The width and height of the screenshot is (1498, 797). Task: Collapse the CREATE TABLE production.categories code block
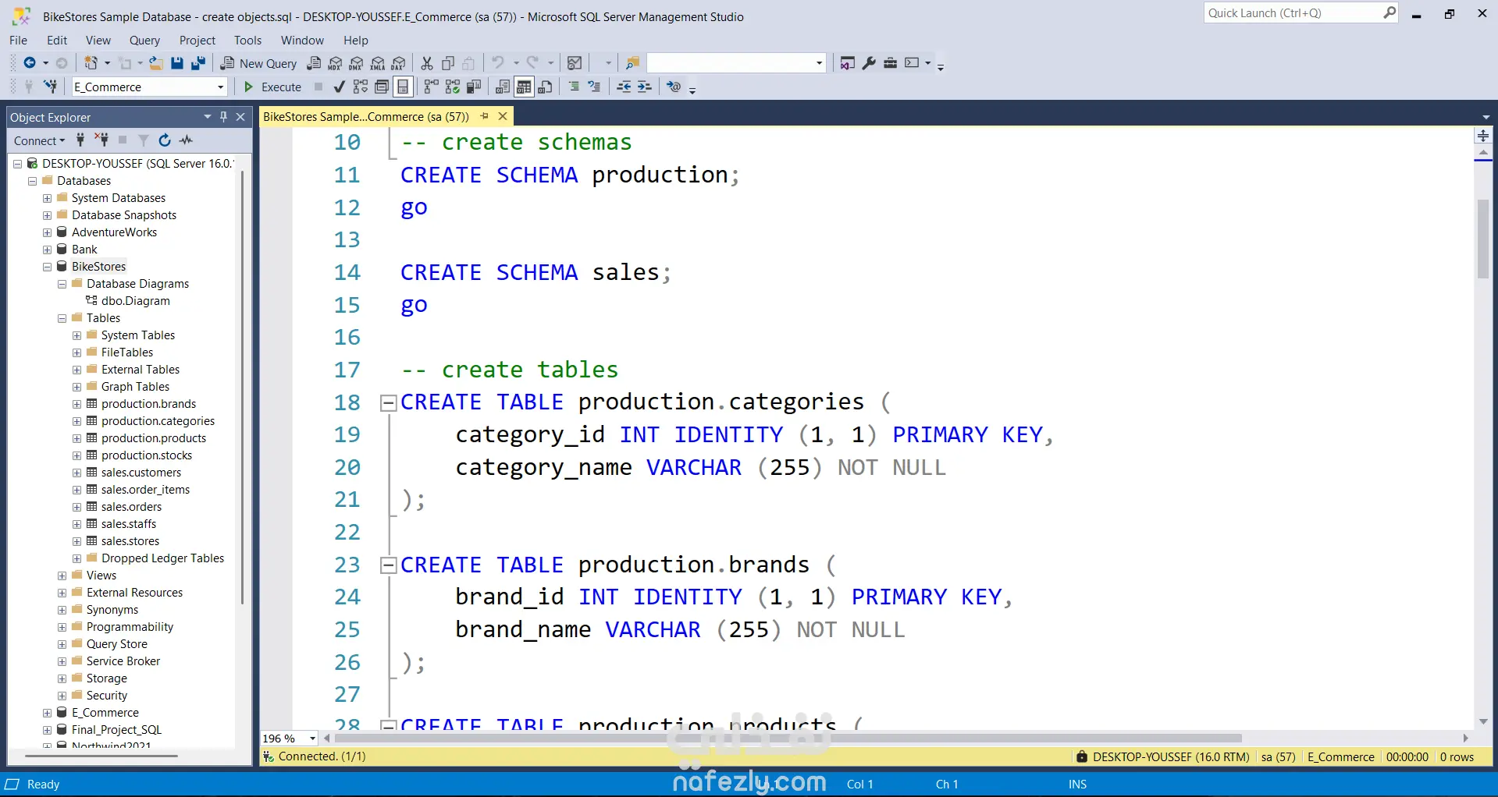tap(388, 403)
